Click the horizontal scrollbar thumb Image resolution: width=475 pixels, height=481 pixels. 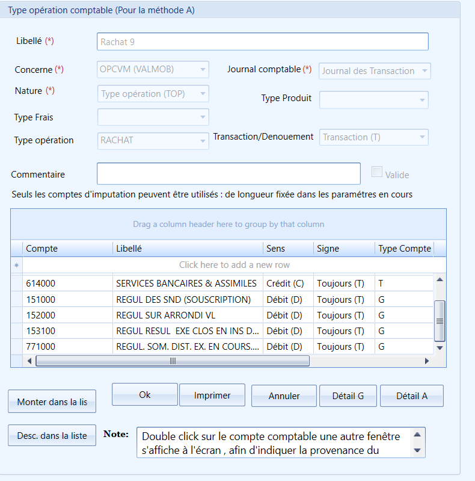click(x=173, y=361)
